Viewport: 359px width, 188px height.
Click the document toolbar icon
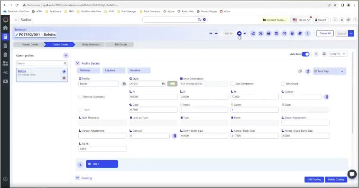click(276, 34)
